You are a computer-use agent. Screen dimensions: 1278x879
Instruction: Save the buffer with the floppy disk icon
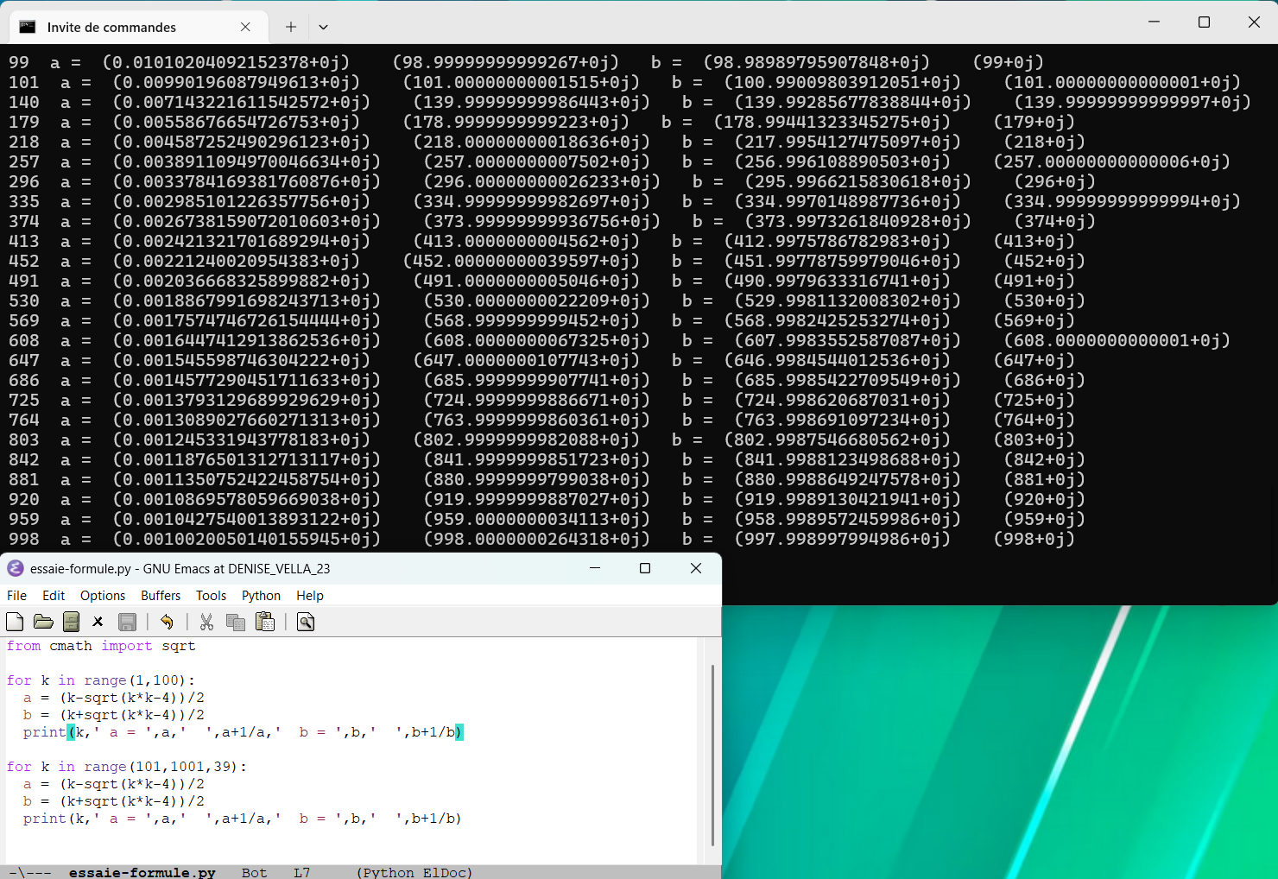(127, 622)
